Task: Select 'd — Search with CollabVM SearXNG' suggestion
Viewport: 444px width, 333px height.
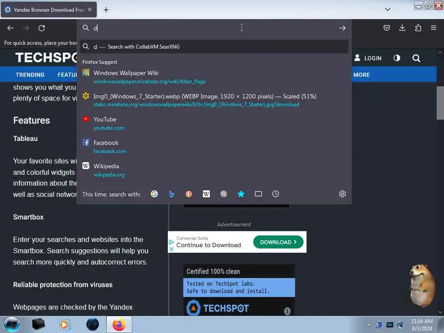Action: (x=214, y=46)
